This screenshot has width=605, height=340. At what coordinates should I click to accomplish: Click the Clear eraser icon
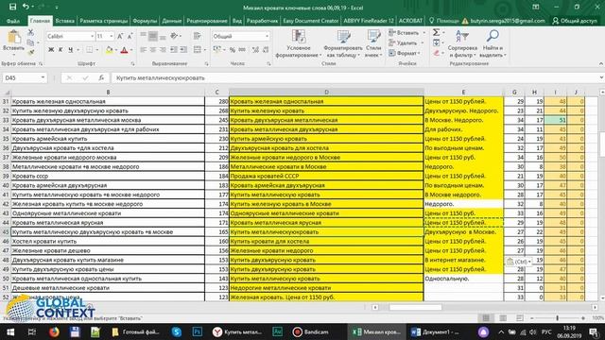[436, 53]
